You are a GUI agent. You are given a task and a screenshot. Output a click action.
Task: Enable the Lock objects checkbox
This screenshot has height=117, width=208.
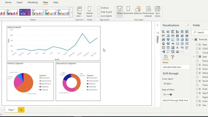click(99, 16)
